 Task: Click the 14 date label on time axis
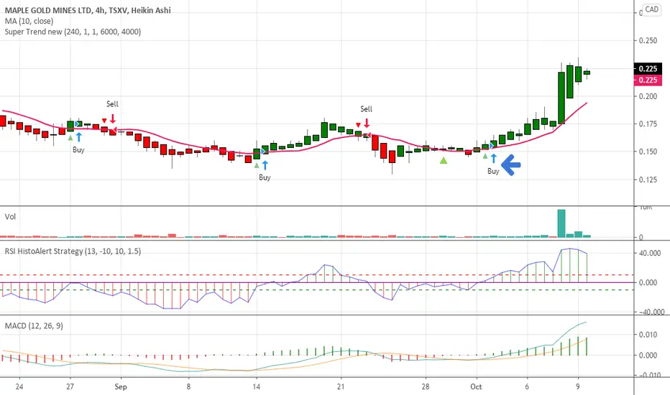pyautogui.click(x=256, y=387)
